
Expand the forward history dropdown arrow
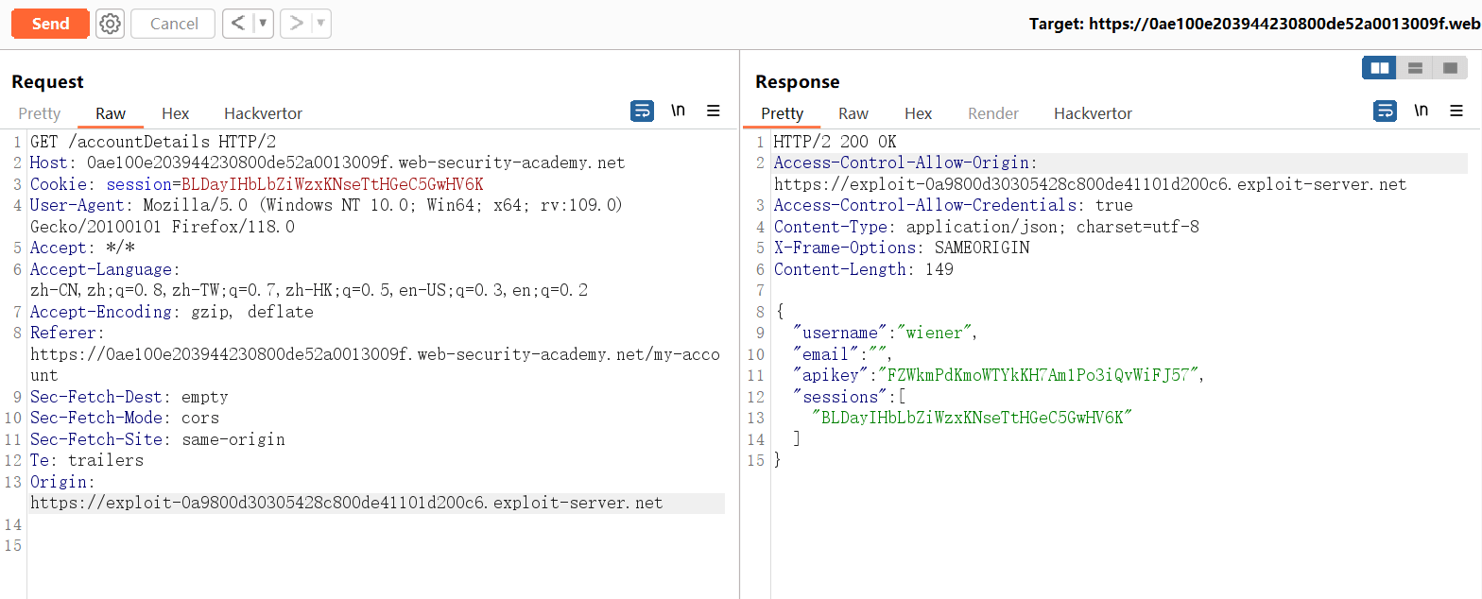321,24
